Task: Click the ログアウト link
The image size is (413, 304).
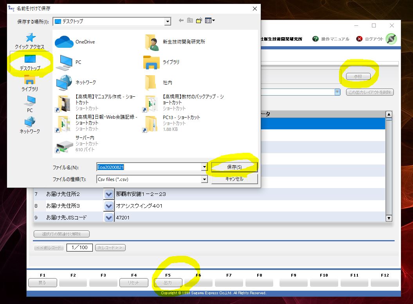Action: point(370,39)
